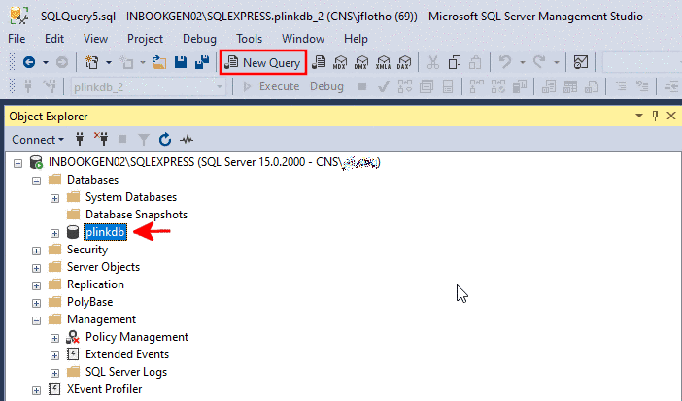Screen dimensions: 682x401
Task: Click the Redo arrow icon
Action: click(539, 62)
